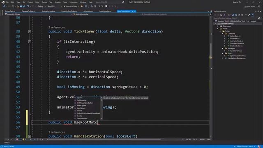Click Add to Source Control in status bar
263x148 pixels.
[x=245, y=146]
